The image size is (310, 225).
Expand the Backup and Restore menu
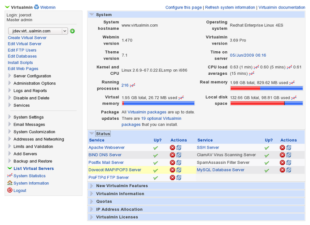click(x=32, y=161)
